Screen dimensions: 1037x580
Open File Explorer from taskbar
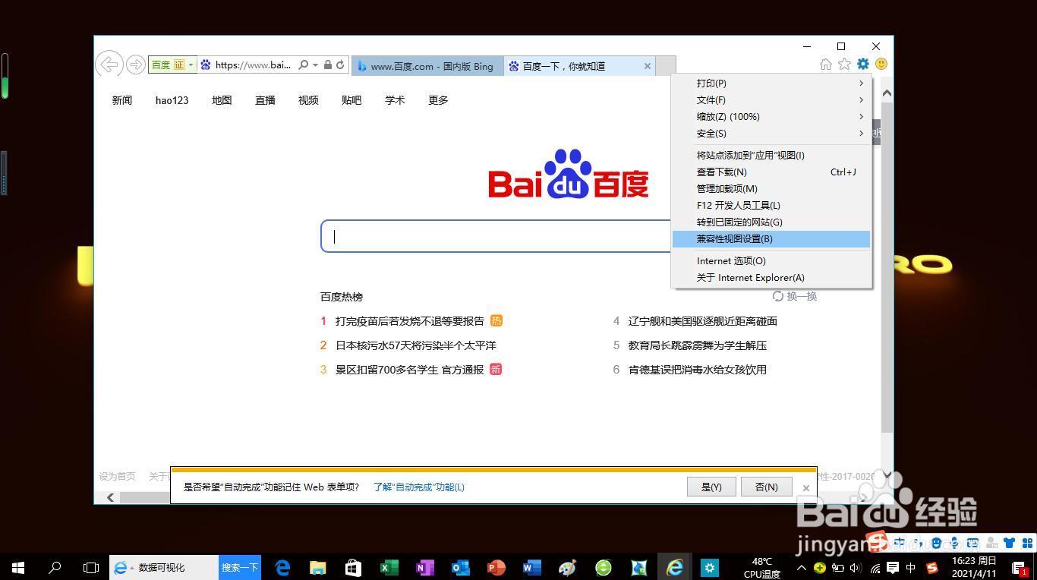(317, 567)
